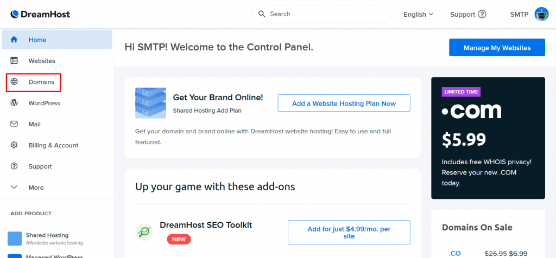This screenshot has width=556, height=258.
Task: Click Manage My Websites button
Action: pos(497,47)
